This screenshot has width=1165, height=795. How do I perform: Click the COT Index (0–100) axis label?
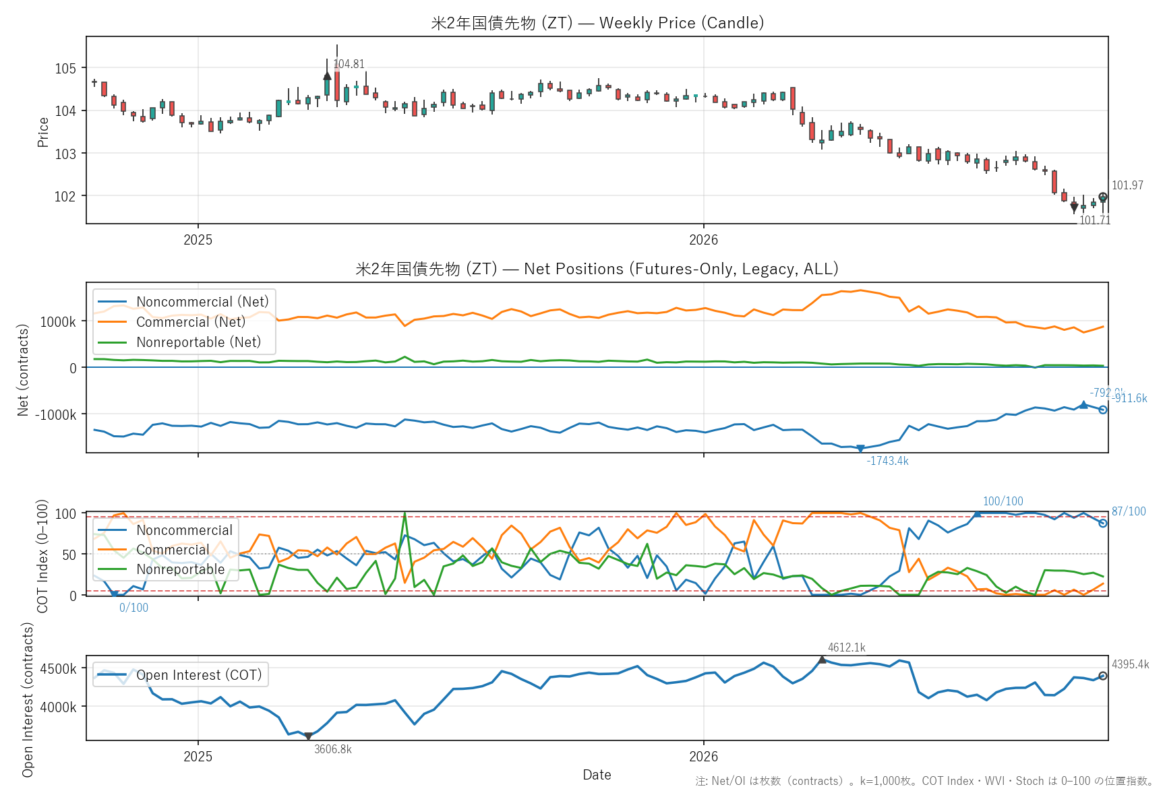pos(43,556)
